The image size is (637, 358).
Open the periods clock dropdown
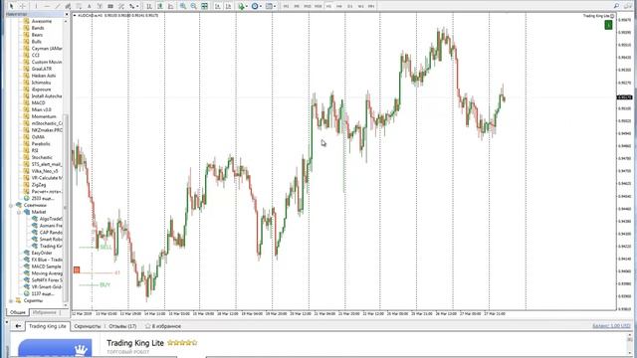pos(257,6)
